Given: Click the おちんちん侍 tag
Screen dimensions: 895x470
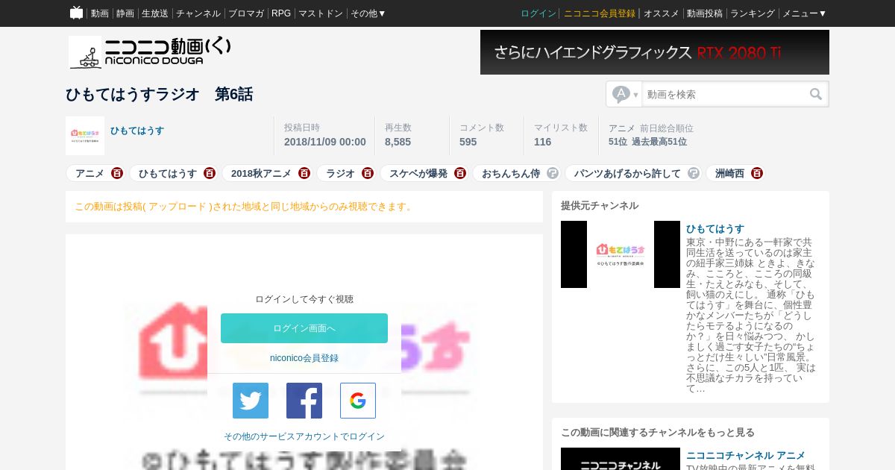Looking at the screenshot, I should 511,173.
